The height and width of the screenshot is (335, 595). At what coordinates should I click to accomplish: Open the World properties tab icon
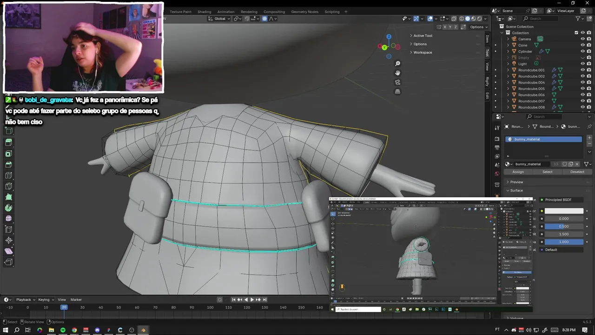coord(497,174)
